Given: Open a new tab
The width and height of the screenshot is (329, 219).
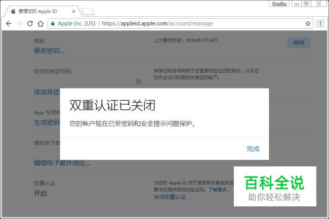Looking at the screenshot, I should (x=88, y=12).
